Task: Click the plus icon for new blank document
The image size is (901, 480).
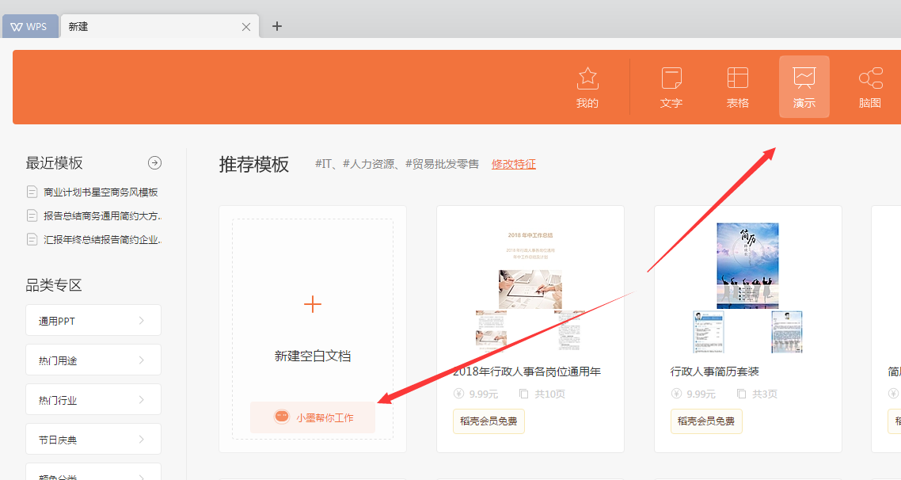Action: click(x=313, y=304)
